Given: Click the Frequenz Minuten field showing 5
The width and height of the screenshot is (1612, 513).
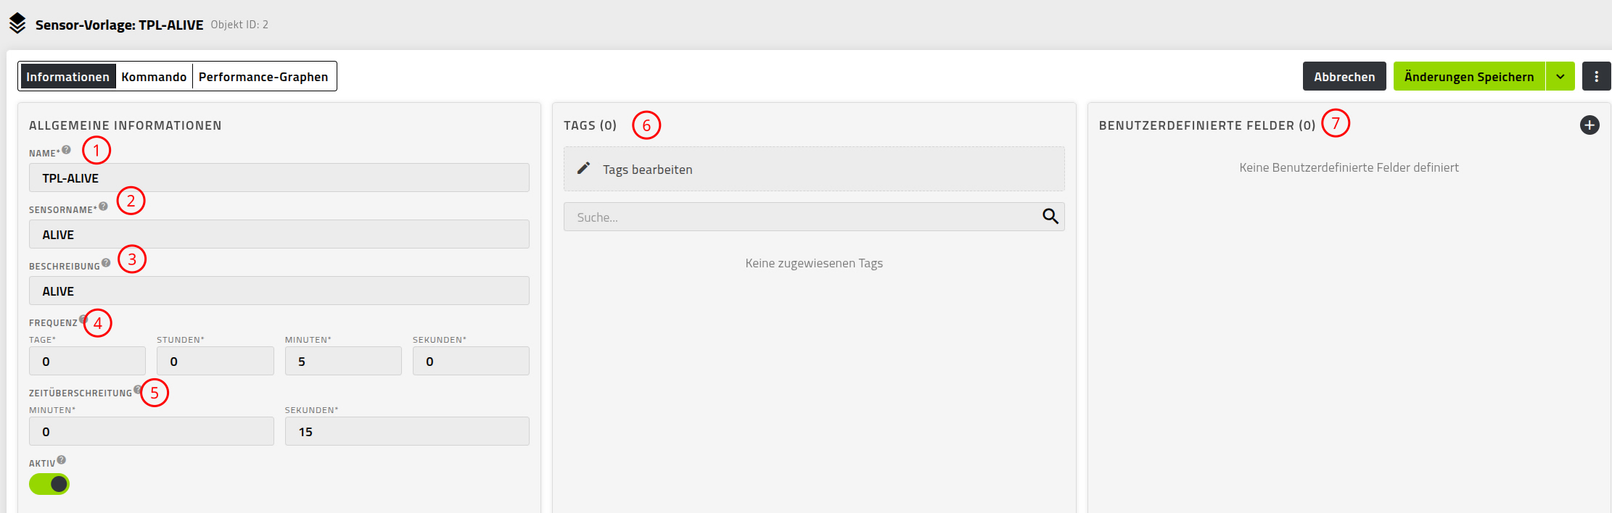Looking at the screenshot, I should (x=343, y=361).
